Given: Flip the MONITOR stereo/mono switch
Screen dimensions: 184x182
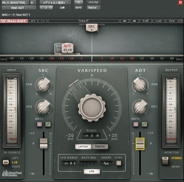Looking at the screenshot, I should click(x=165, y=161).
